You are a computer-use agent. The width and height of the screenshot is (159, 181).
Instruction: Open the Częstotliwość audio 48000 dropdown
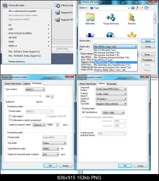pyautogui.click(x=51, y=149)
